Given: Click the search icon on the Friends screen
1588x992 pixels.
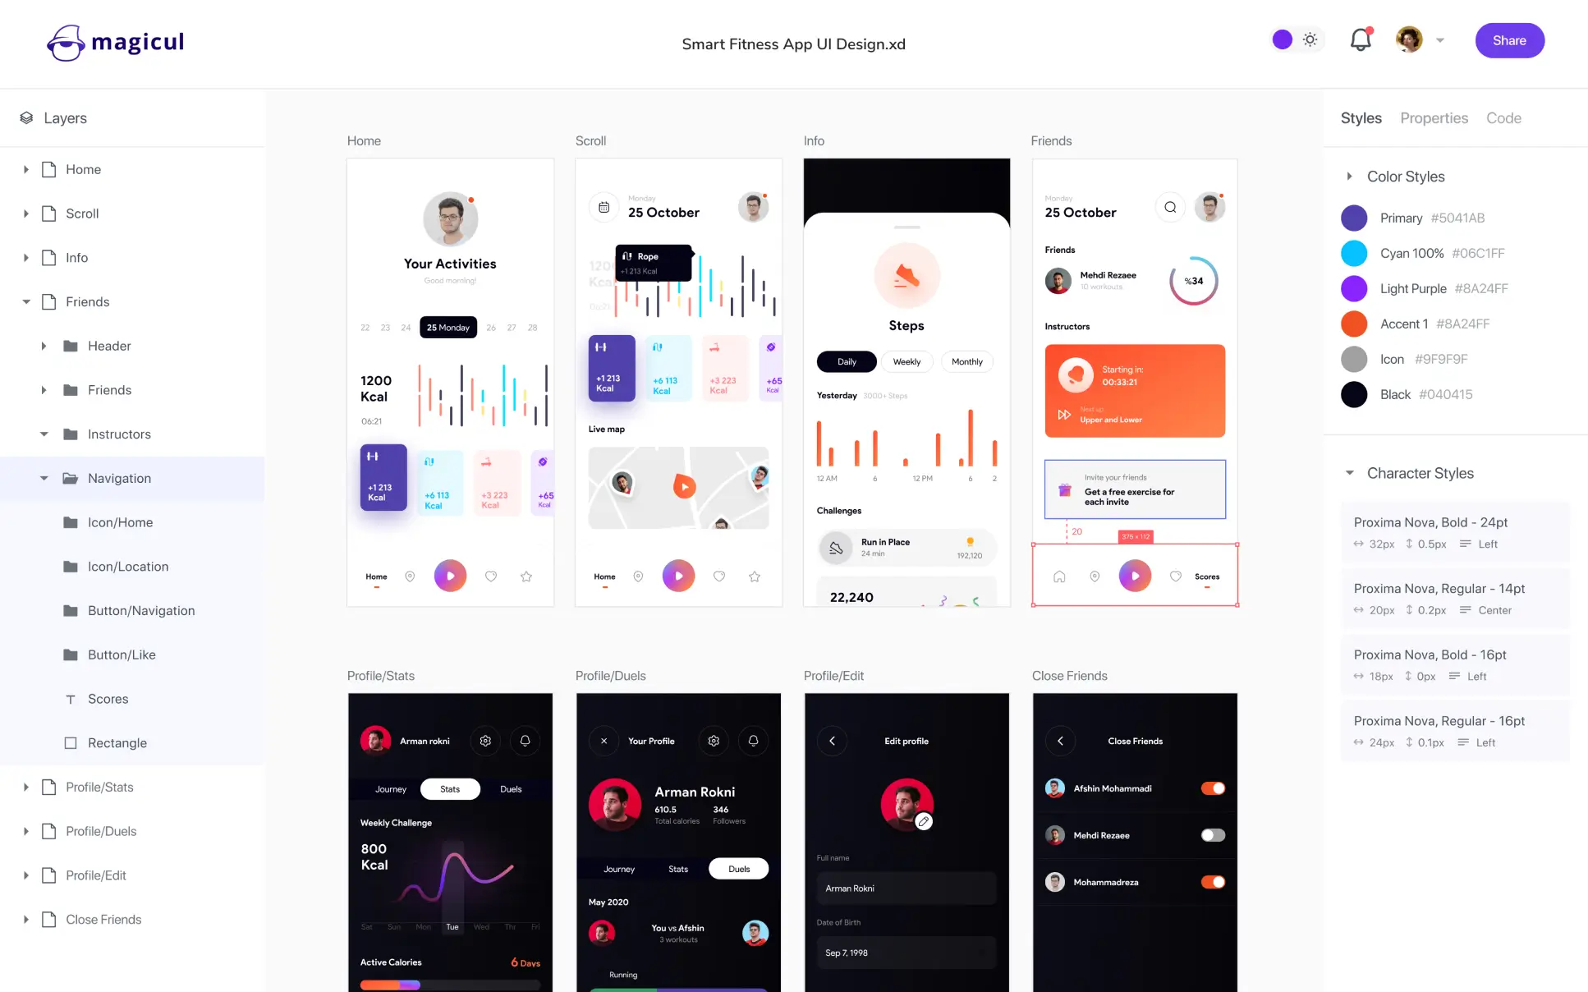Looking at the screenshot, I should coord(1168,206).
